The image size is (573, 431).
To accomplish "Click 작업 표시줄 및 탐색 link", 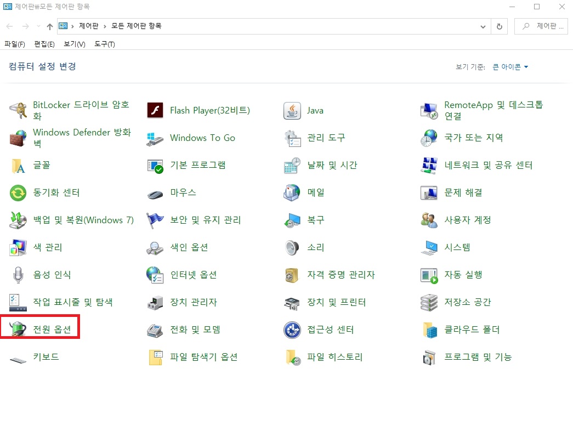I will [73, 302].
